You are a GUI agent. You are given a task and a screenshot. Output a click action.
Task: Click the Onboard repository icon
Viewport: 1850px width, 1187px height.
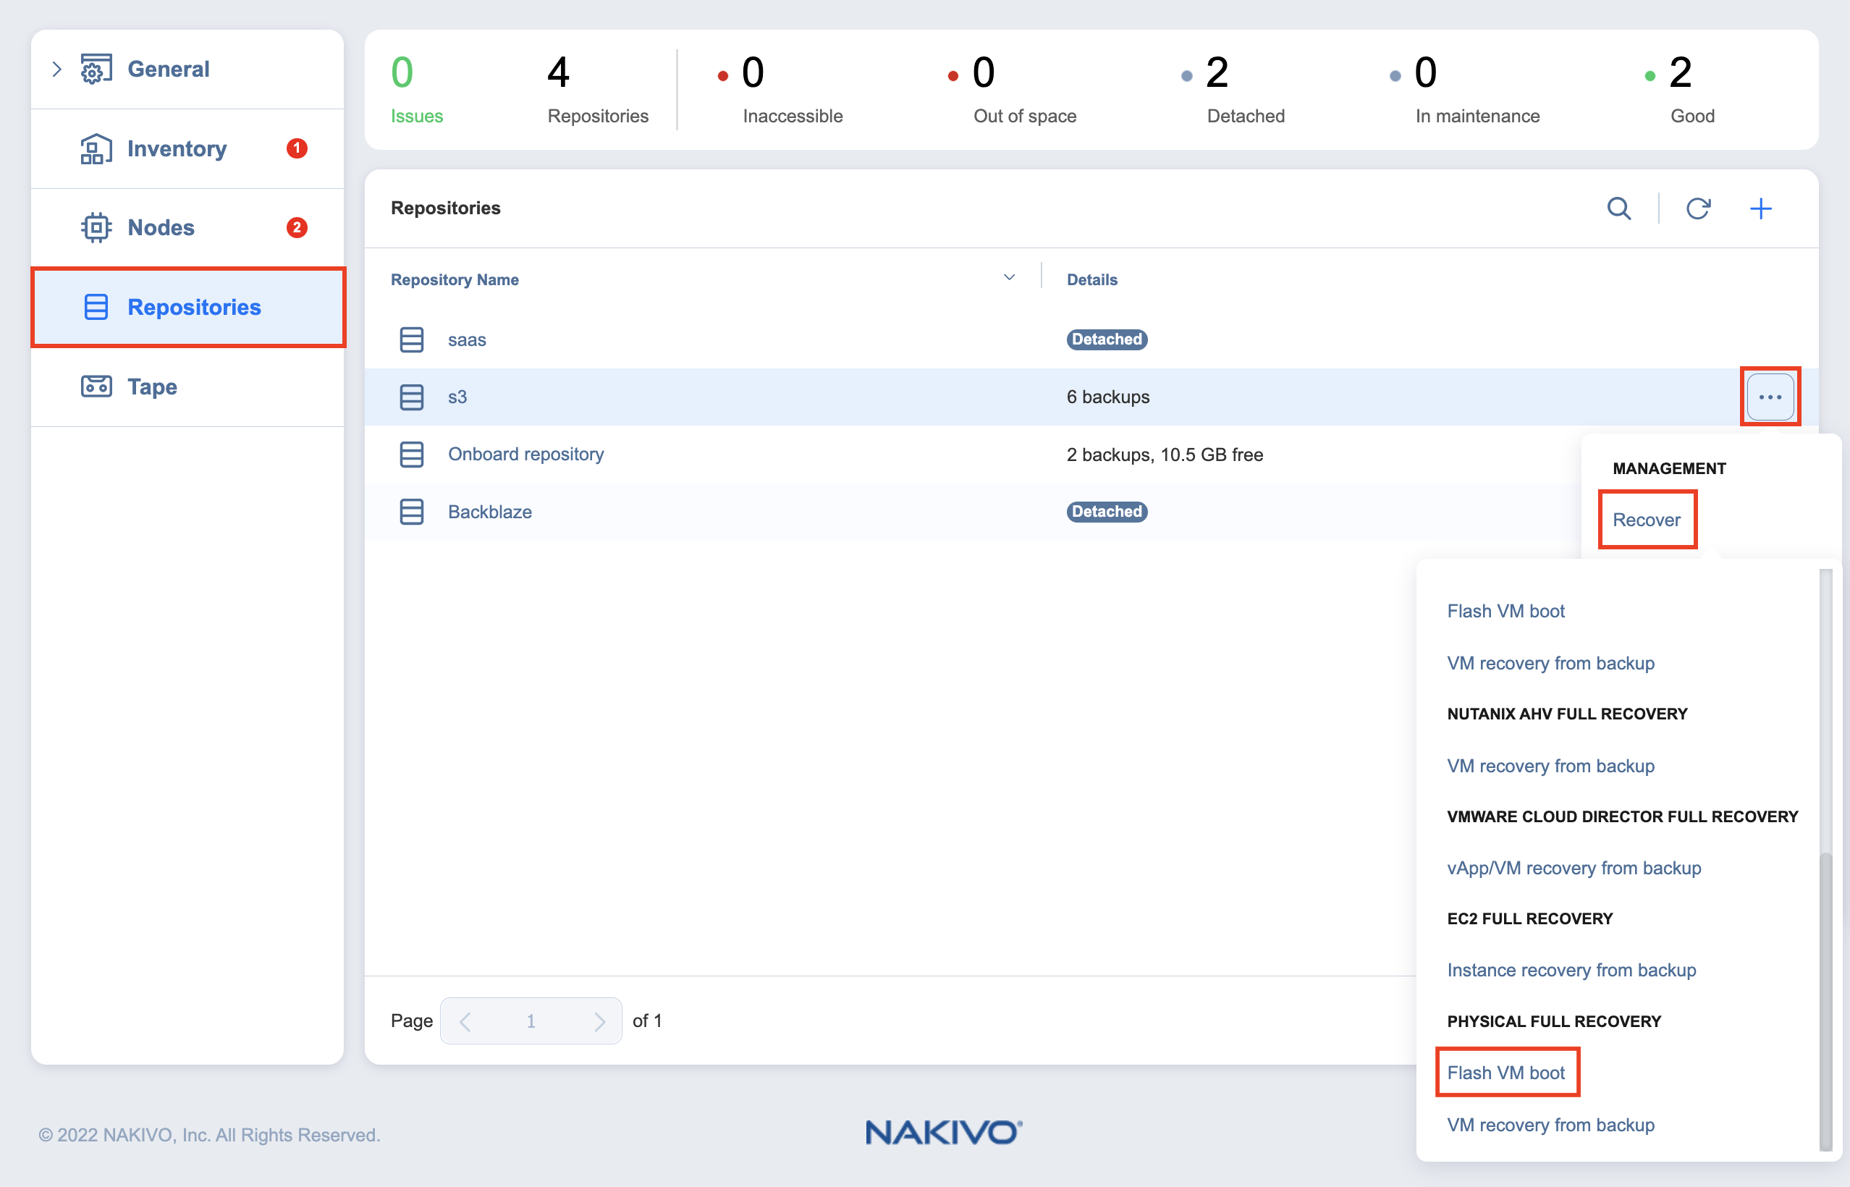pos(412,455)
